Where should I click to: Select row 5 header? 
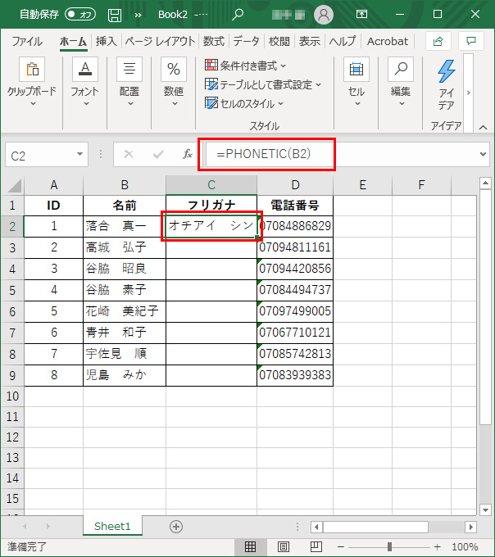point(12,290)
